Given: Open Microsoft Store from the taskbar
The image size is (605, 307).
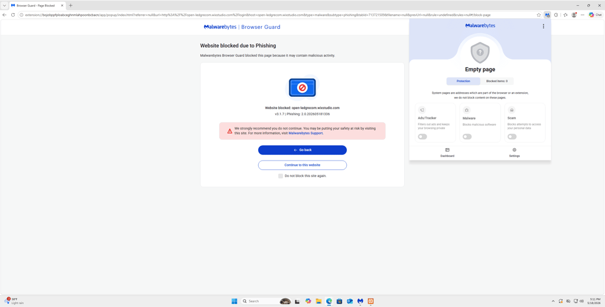Looking at the screenshot, I should [339, 301].
